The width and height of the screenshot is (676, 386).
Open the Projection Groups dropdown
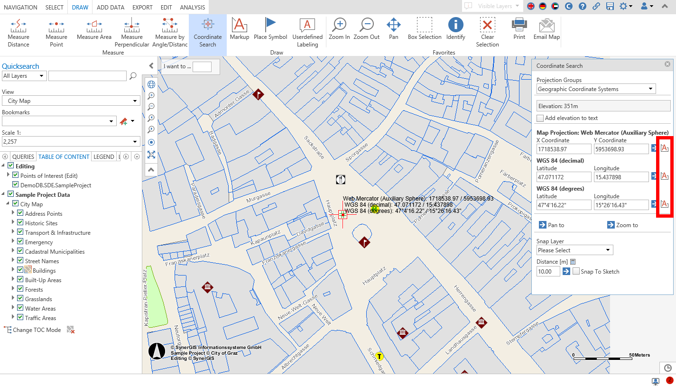point(595,89)
